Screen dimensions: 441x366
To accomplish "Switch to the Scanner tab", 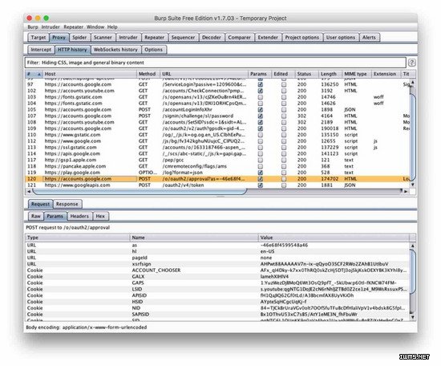I will pos(103,38).
